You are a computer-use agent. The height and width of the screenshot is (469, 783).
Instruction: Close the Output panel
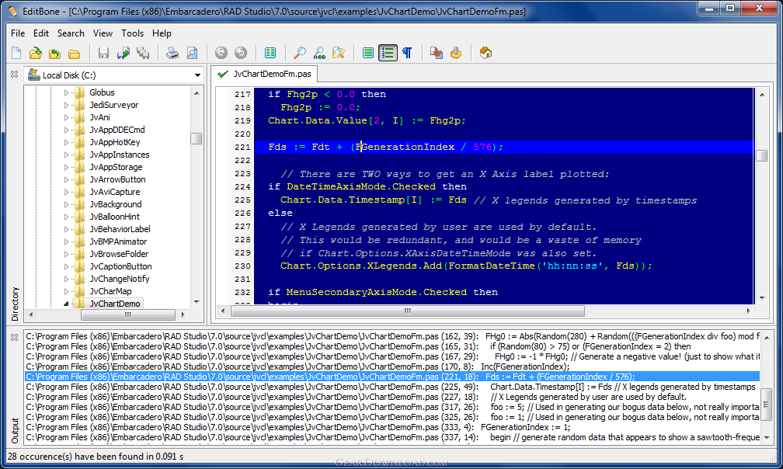(x=15, y=337)
